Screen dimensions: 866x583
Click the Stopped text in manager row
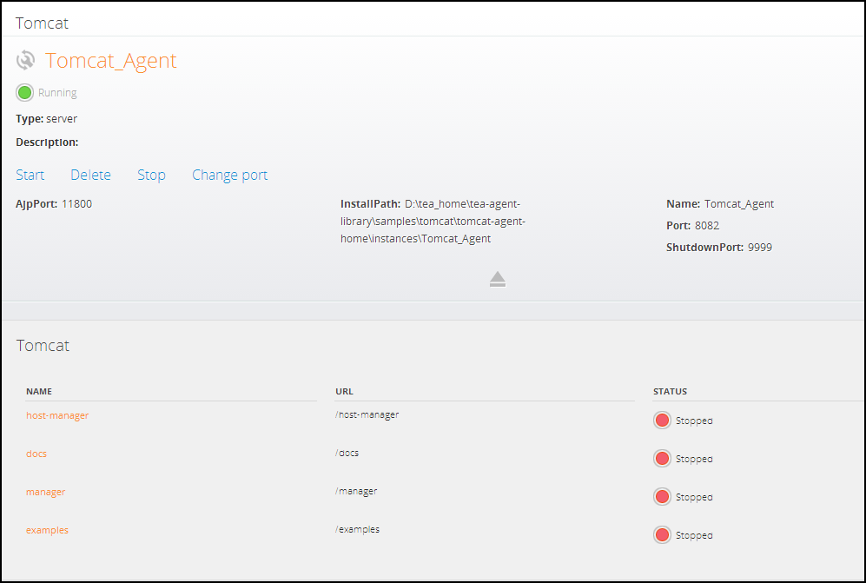[694, 497]
